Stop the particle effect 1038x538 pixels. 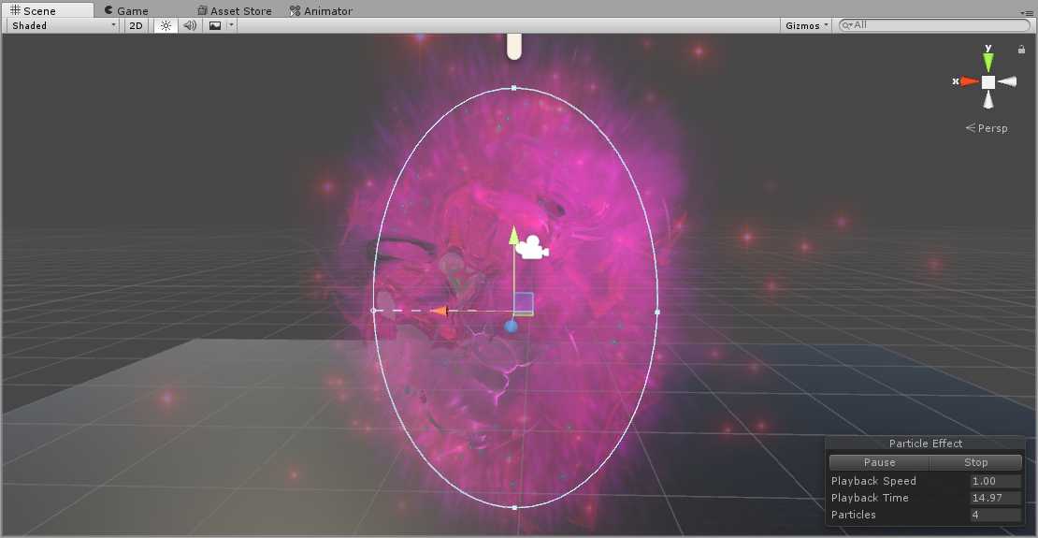(x=975, y=462)
